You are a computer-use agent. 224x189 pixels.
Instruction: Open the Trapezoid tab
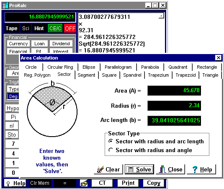pos(185,75)
